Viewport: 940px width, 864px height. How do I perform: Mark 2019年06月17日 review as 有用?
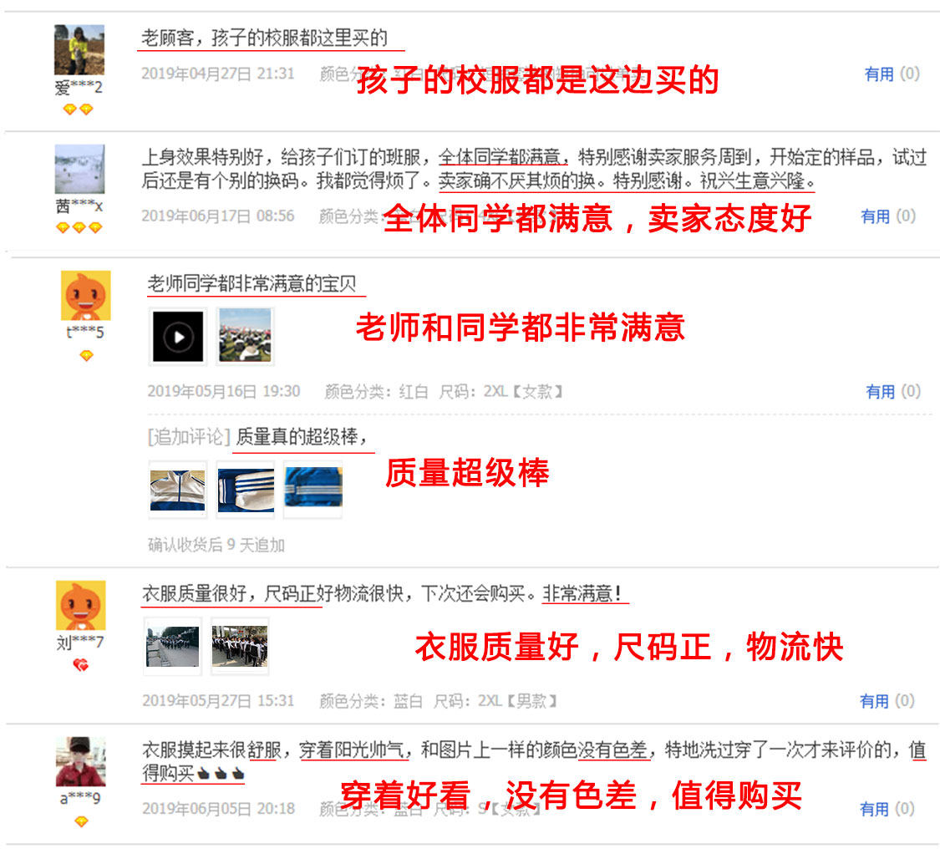(888, 216)
